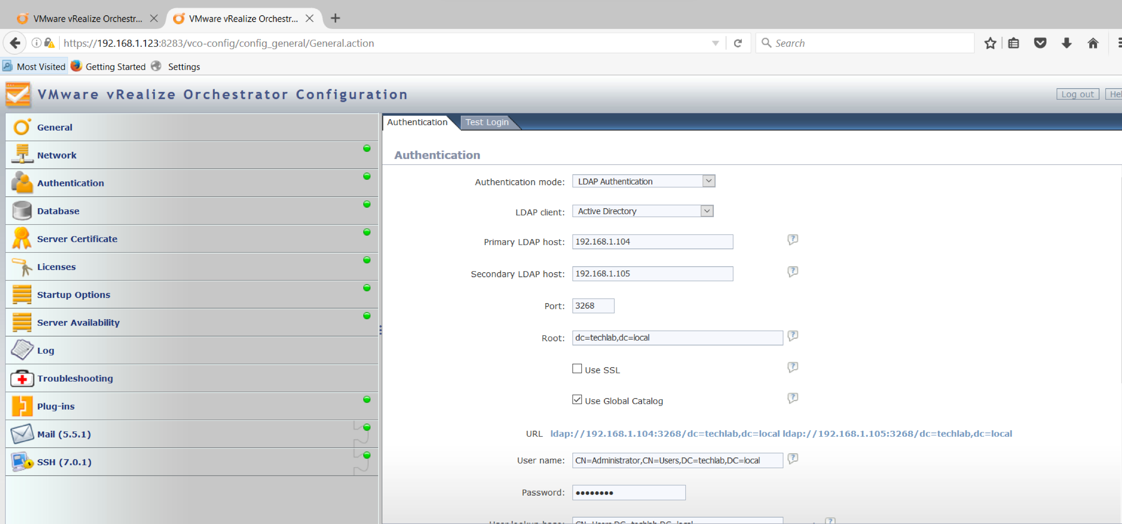The image size is (1122, 524).
Task: Click the Server Availability icon
Action: point(22,322)
